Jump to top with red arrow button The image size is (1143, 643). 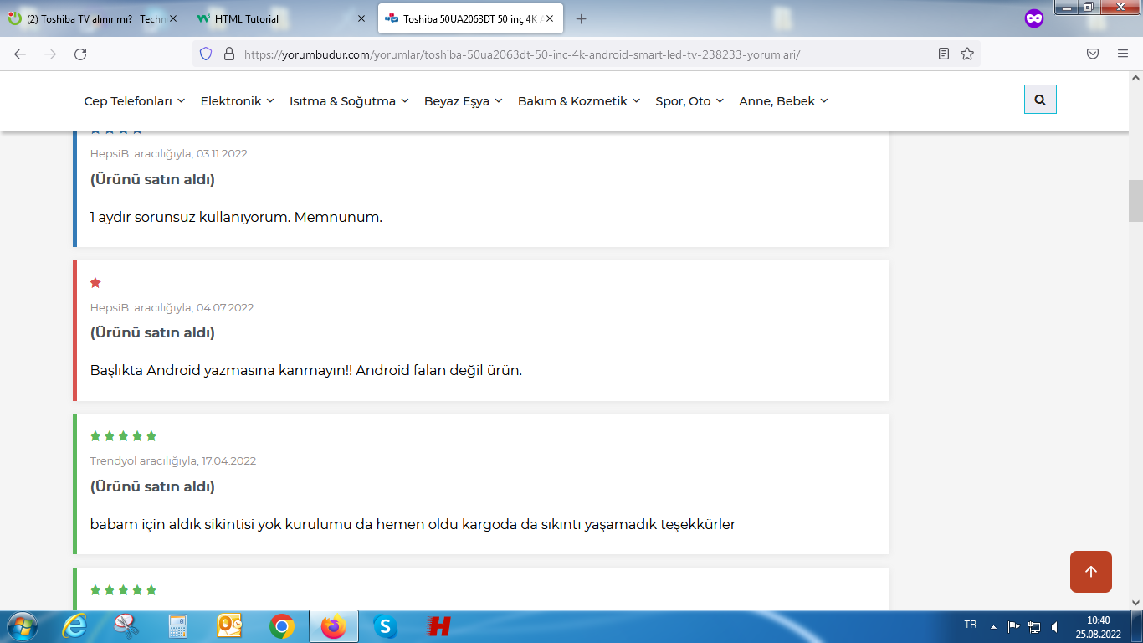1091,572
